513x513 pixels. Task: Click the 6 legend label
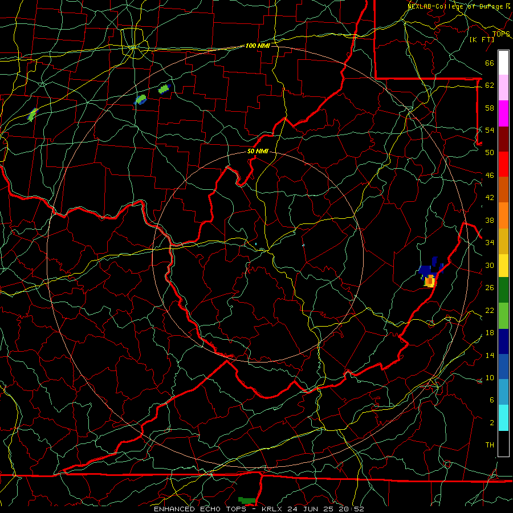tap(491, 400)
